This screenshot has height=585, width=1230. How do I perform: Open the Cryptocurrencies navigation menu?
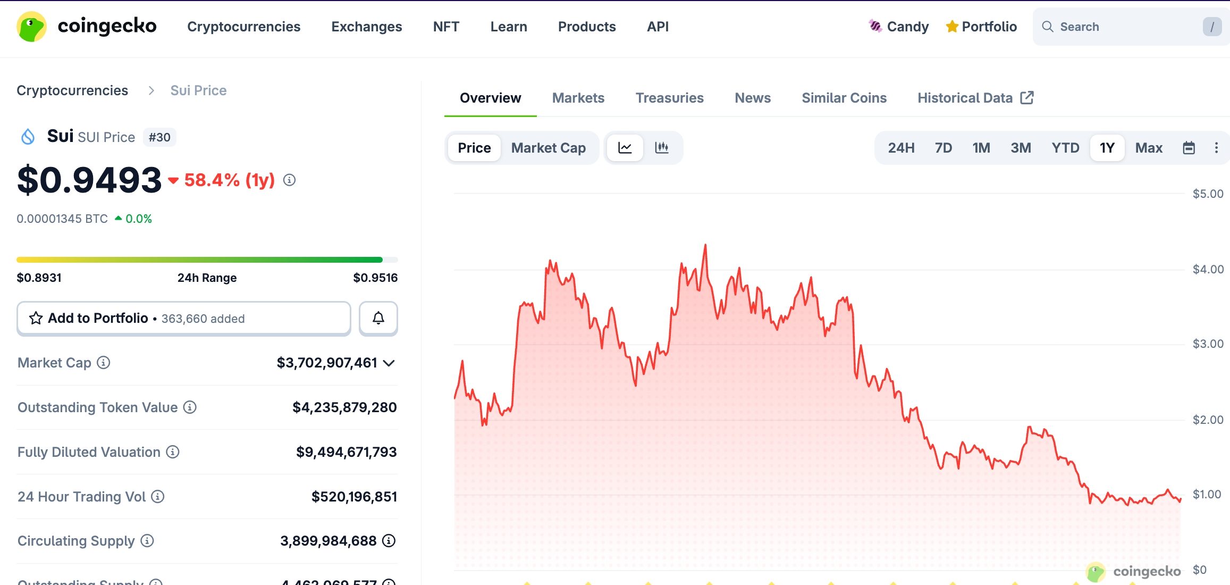pyautogui.click(x=243, y=27)
